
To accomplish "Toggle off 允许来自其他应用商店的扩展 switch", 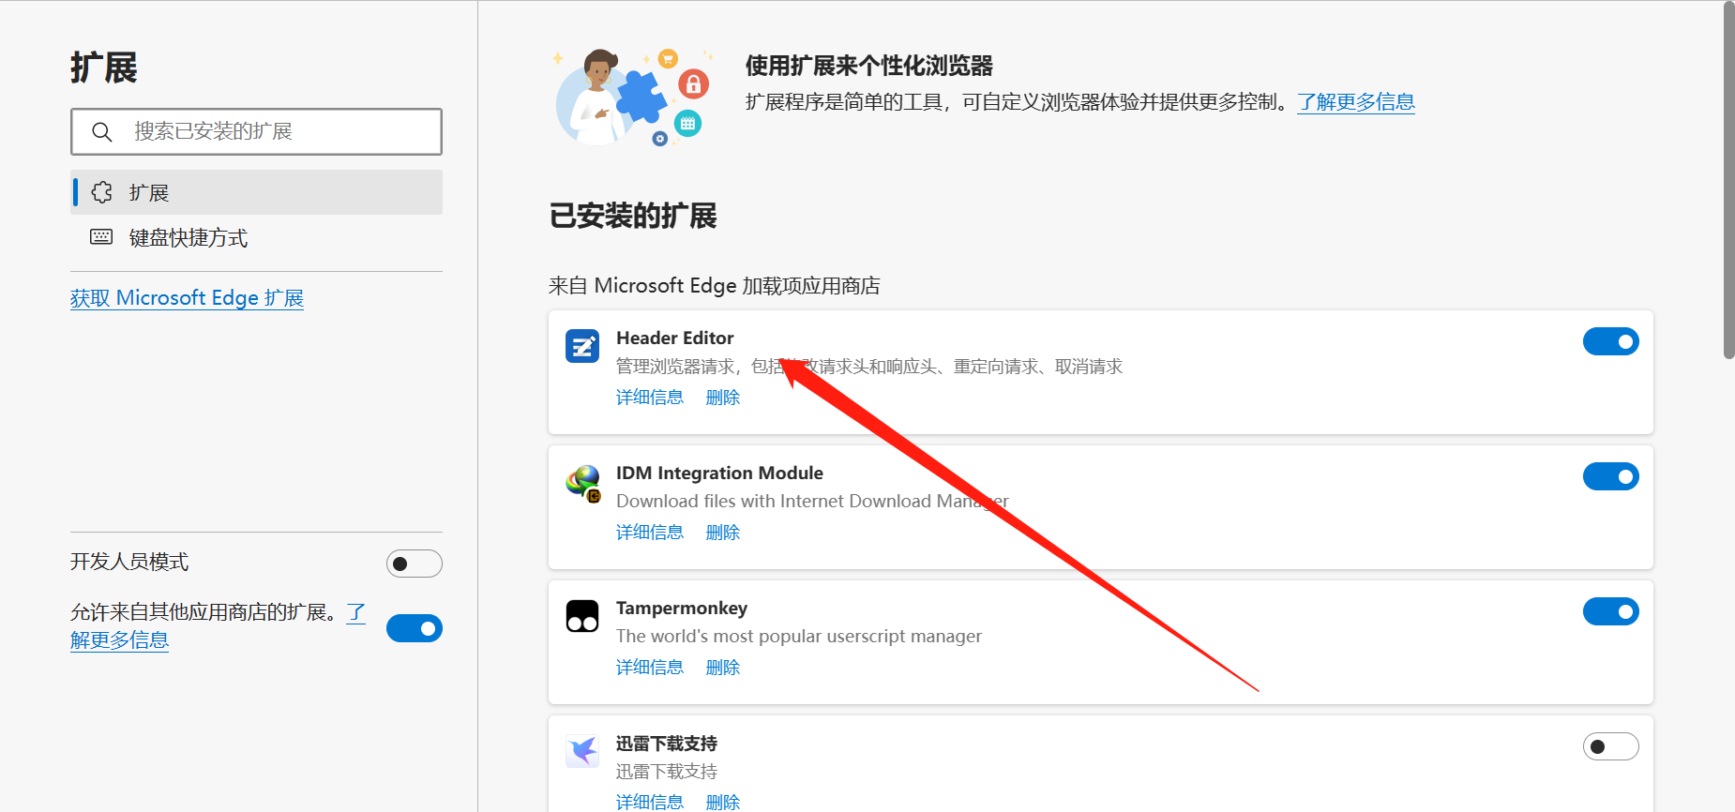I will click(x=415, y=628).
